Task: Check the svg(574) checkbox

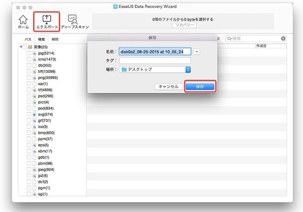Action: point(29,114)
